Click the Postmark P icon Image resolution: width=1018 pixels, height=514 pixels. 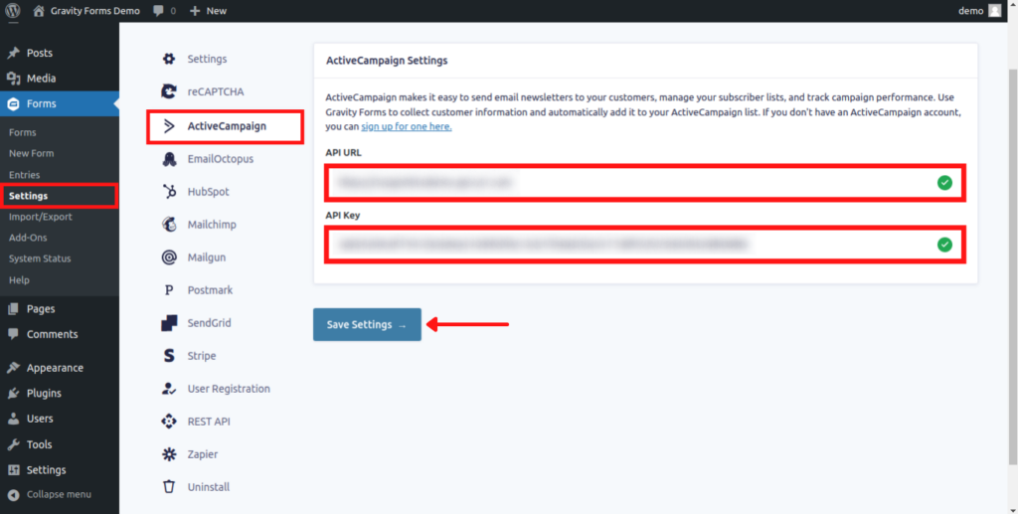[x=169, y=290]
